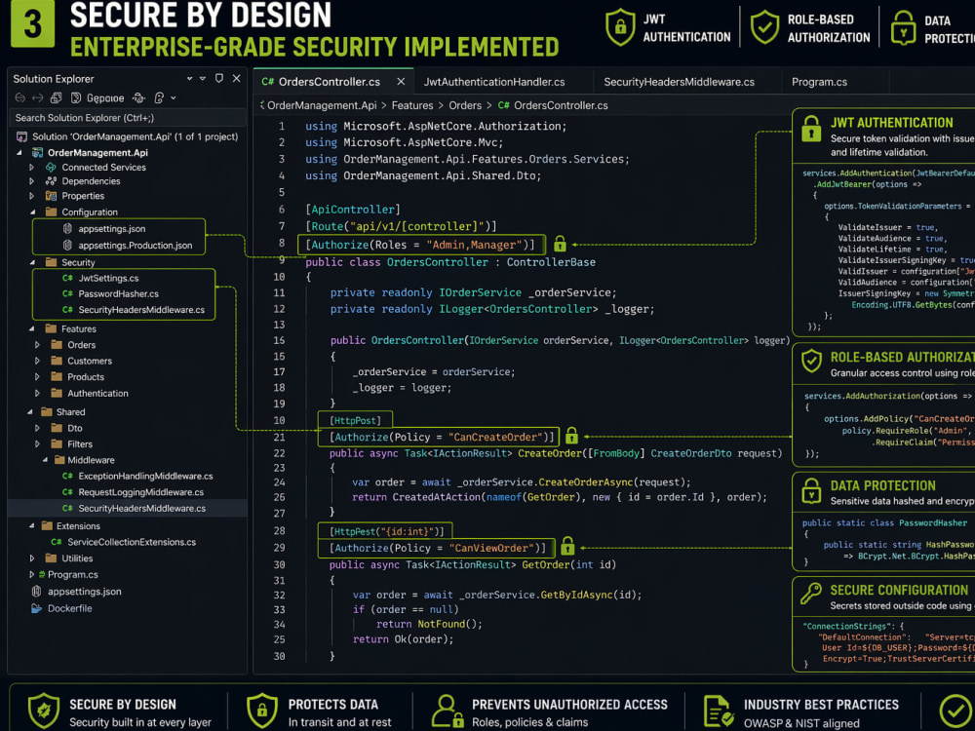Click the JSON file icon beside appsettings.Production.json
Image resolution: width=975 pixels, height=731 pixels.
point(67,245)
